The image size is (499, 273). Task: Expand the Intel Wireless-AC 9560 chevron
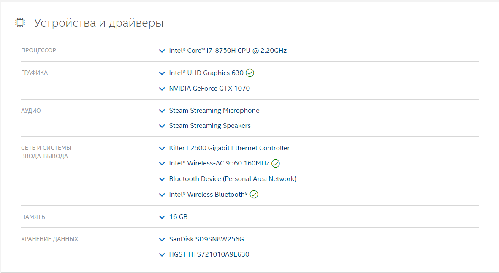[162, 164]
